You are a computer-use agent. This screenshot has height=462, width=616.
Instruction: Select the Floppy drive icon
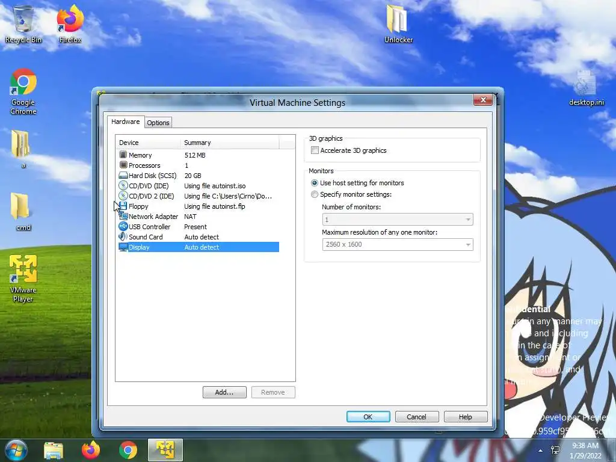[123, 206]
